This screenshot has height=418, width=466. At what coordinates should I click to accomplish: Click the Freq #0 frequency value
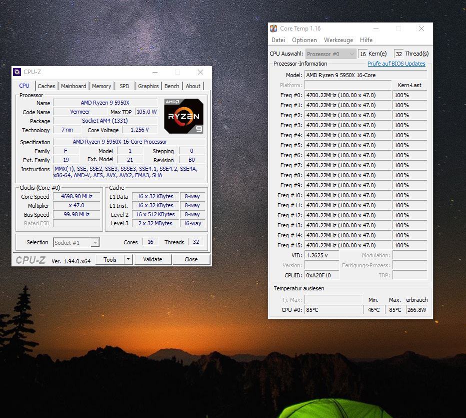pos(348,95)
